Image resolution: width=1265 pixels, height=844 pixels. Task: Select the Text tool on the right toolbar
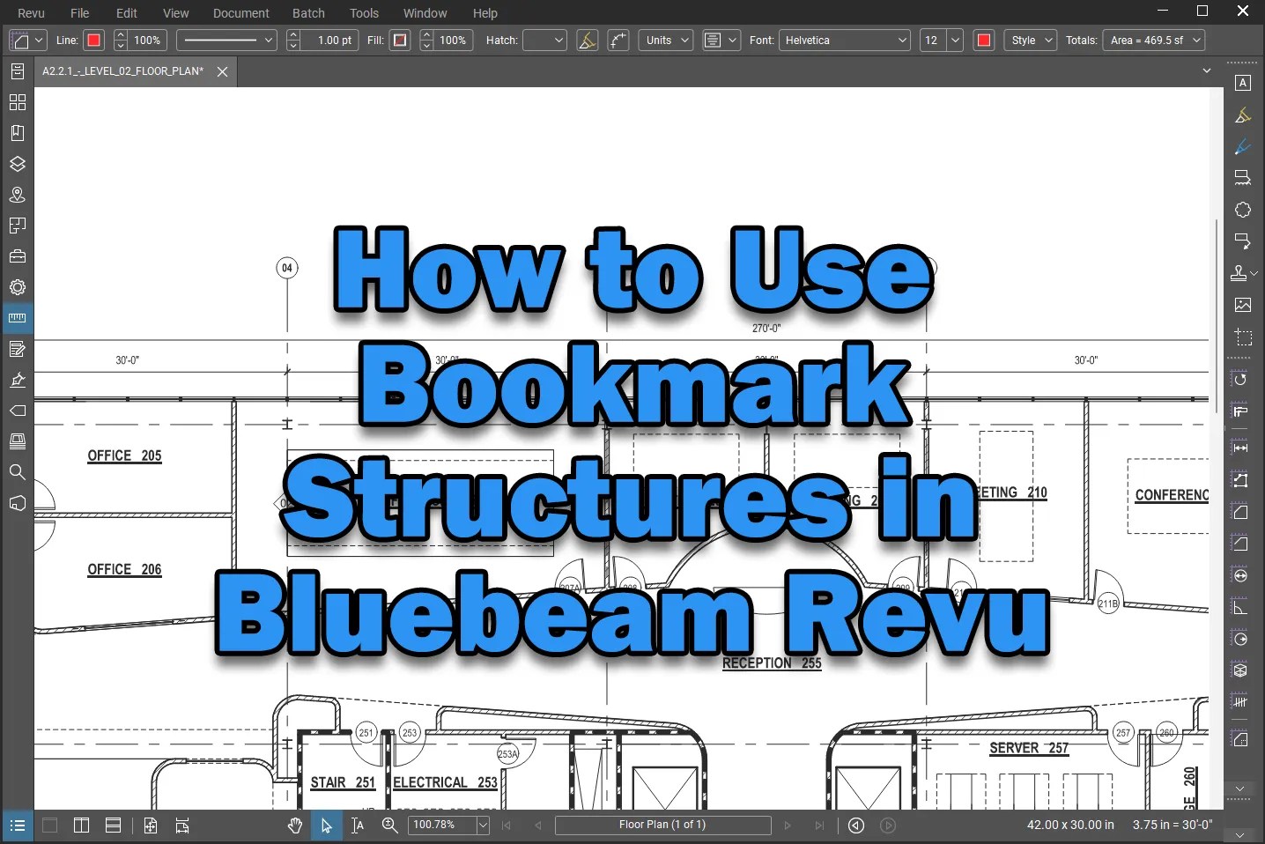[1242, 83]
